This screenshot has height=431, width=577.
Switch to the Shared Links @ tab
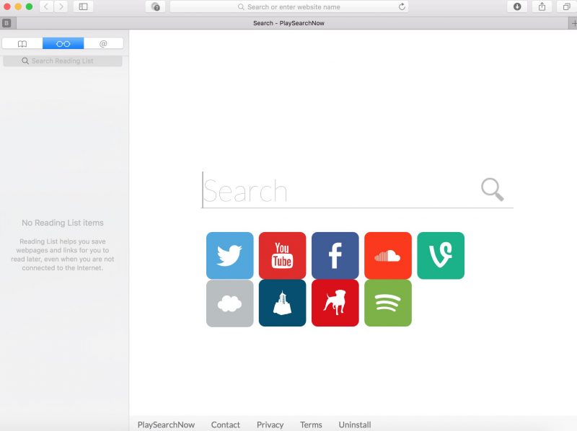click(x=103, y=44)
